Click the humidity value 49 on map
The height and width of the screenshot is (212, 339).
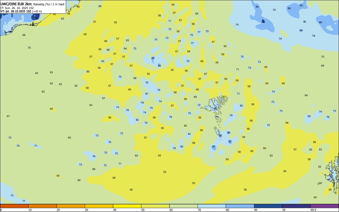pos(54,14)
